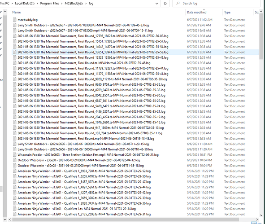Click the navigation pane scroll-down arrow
Screen dimensions: 265x224
click(5, 220)
